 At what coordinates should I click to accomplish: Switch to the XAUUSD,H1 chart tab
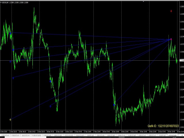tap(26, 135)
